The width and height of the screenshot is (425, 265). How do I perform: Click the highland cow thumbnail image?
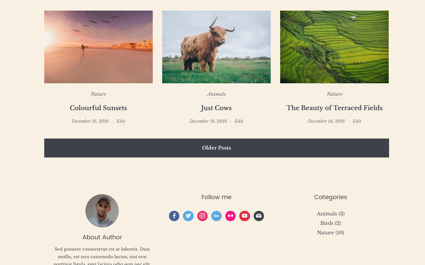pos(216,47)
